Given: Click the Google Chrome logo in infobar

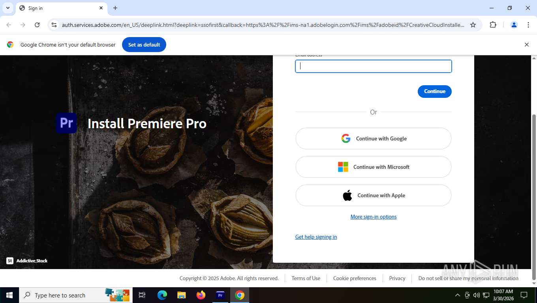Looking at the screenshot, I should pyautogui.click(x=10, y=45).
